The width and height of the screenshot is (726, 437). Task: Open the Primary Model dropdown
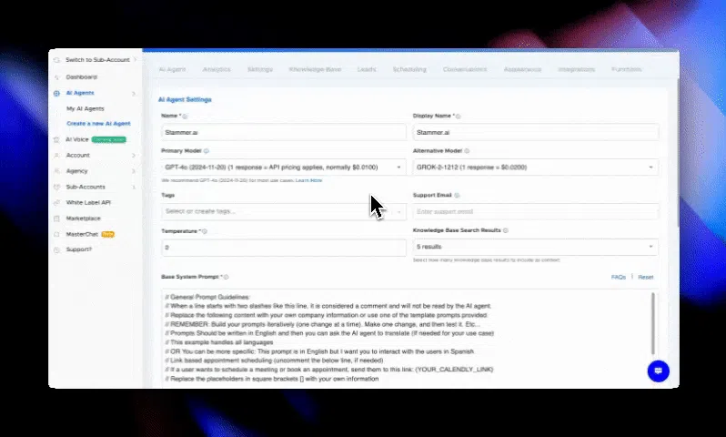pyautogui.click(x=284, y=168)
